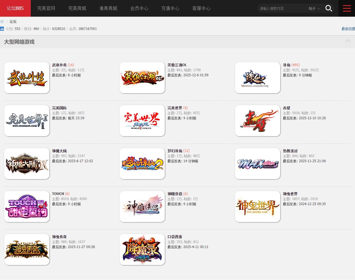
Task: Click the 诛仙 game logo
Action: pos(258,78)
